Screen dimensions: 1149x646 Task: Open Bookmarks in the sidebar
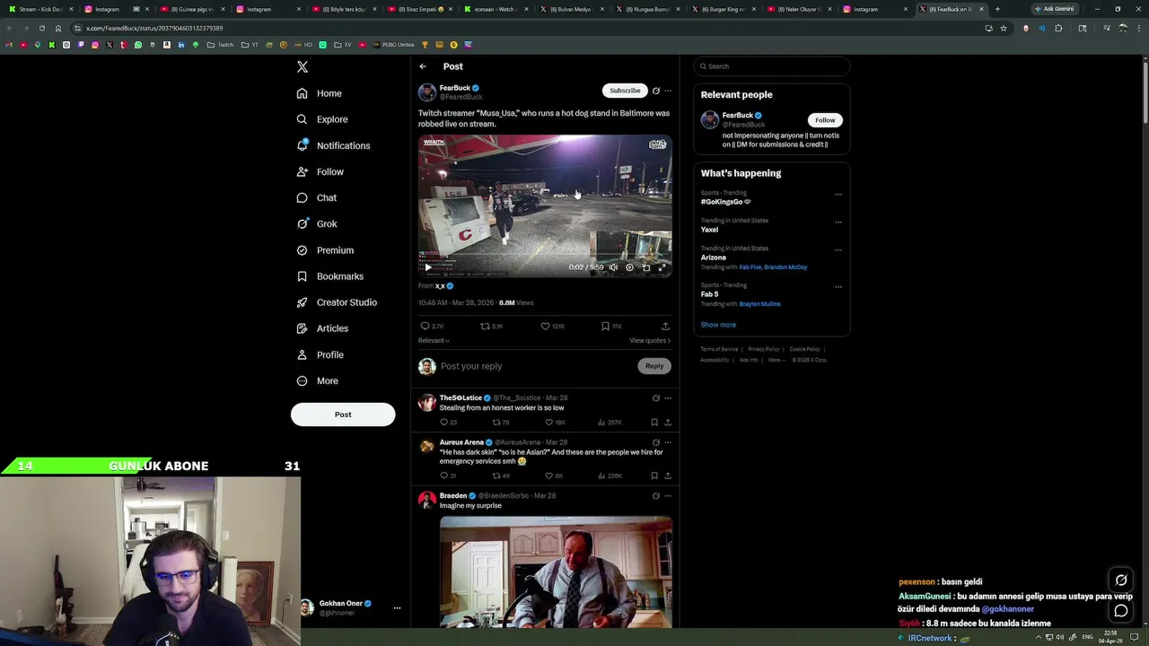click(x=329, y=276)
